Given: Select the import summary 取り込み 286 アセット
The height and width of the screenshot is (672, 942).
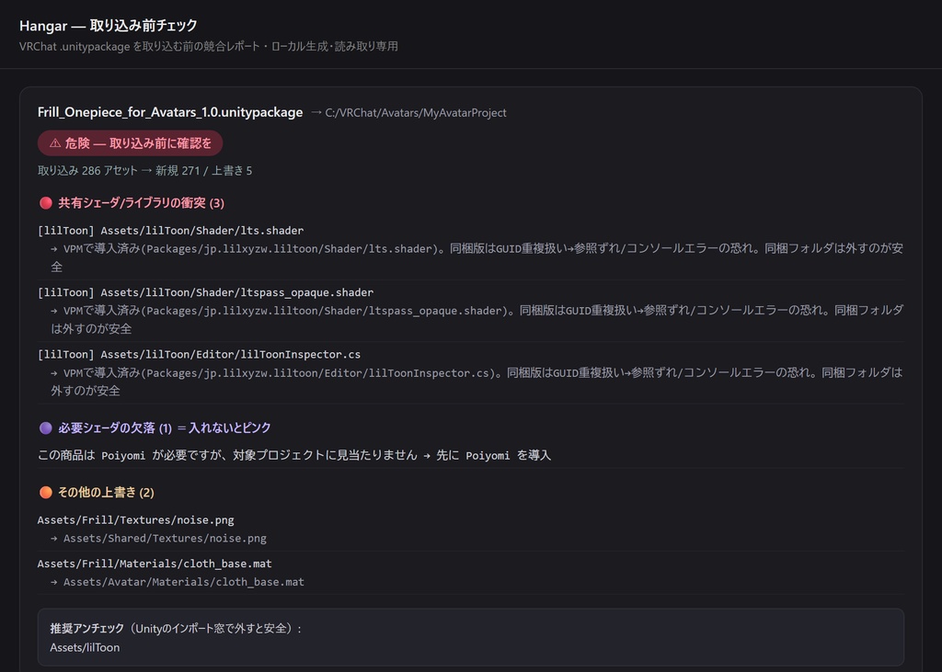Looking at the screenshot, I should coord(87,171).
